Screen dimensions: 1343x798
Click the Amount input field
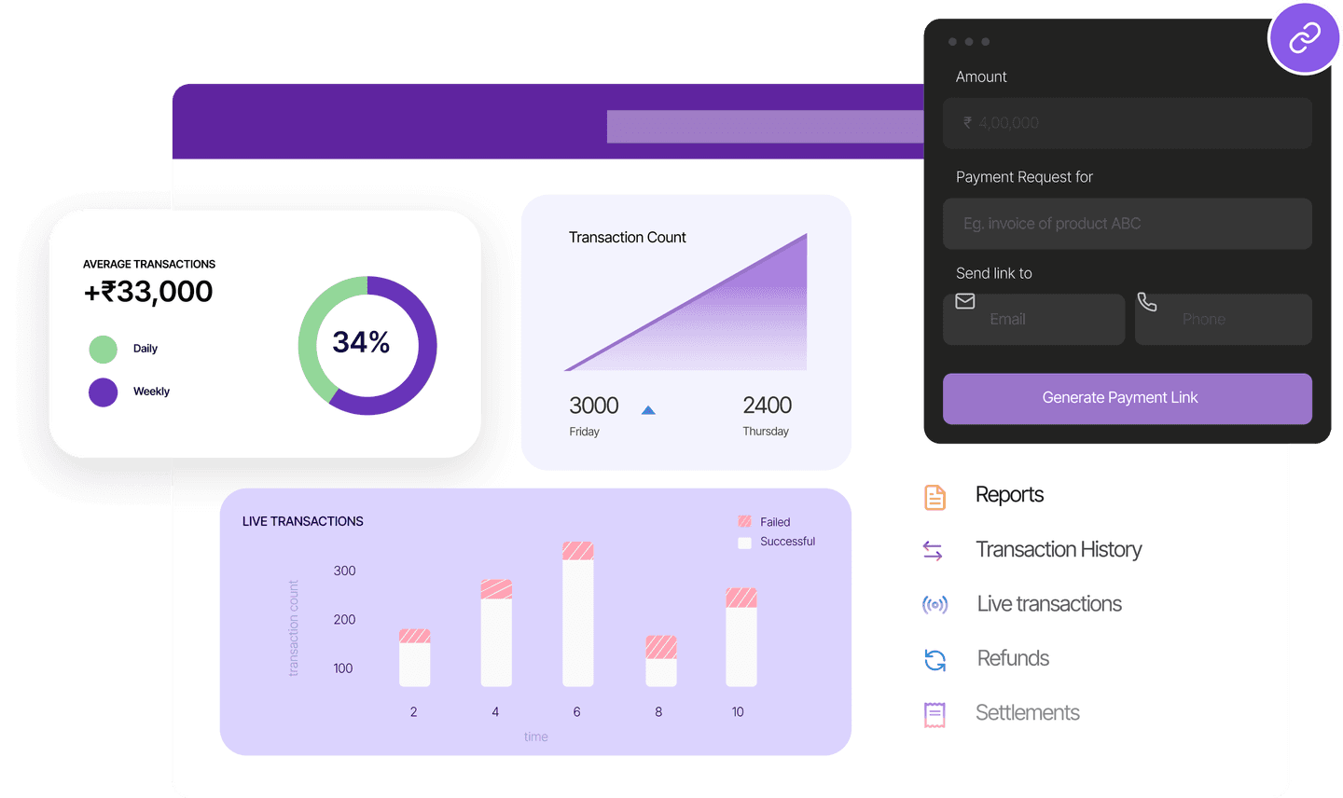1128,123
